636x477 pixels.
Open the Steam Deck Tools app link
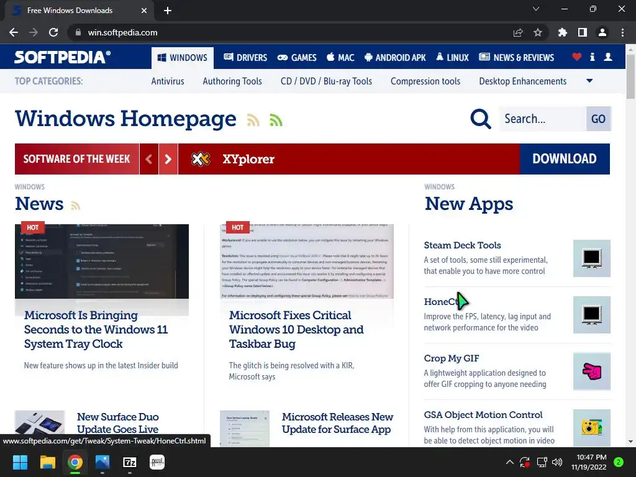coord(462,245)
